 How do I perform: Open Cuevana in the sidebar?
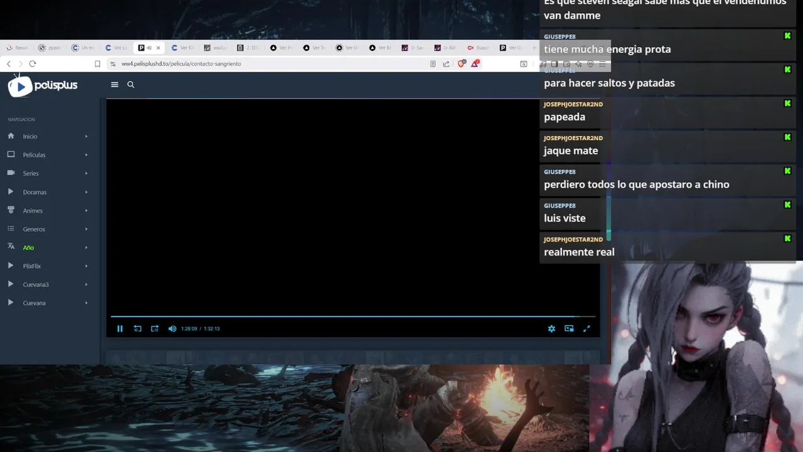tap(34, 303)
